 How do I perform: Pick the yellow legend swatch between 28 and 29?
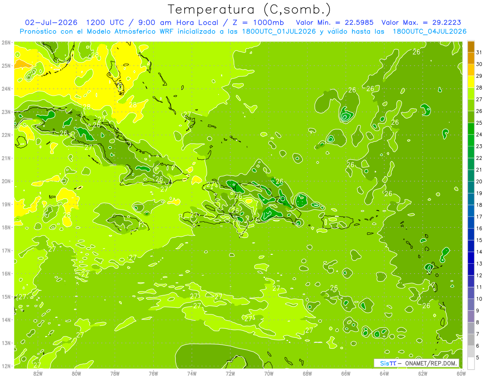pyautogui.click(x=471, y=82)
